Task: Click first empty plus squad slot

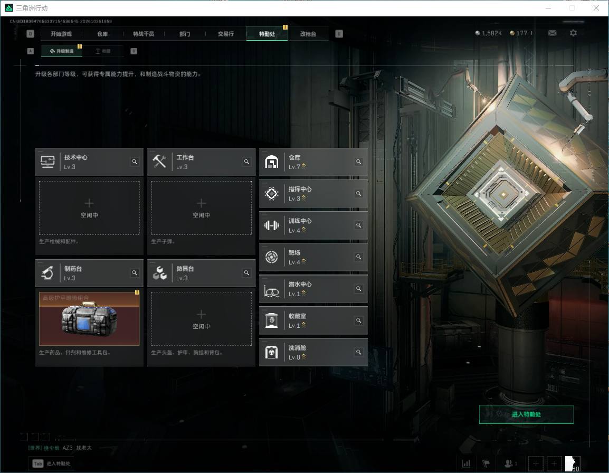Action: (536, 463)
